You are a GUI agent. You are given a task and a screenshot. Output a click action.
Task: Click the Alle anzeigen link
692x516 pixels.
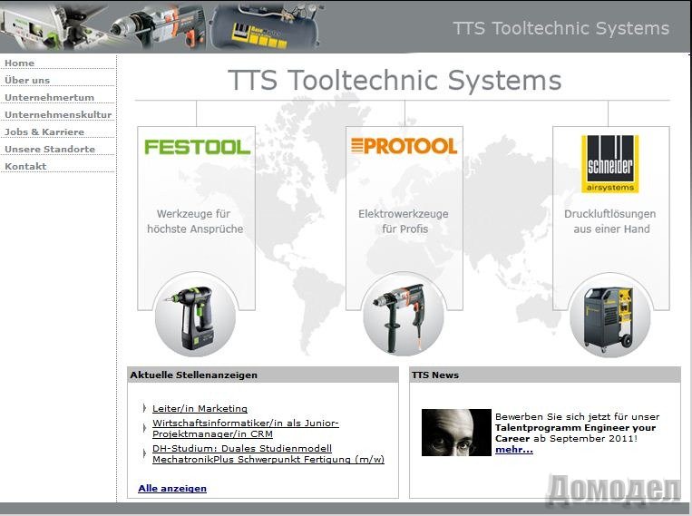click(172, 489)
